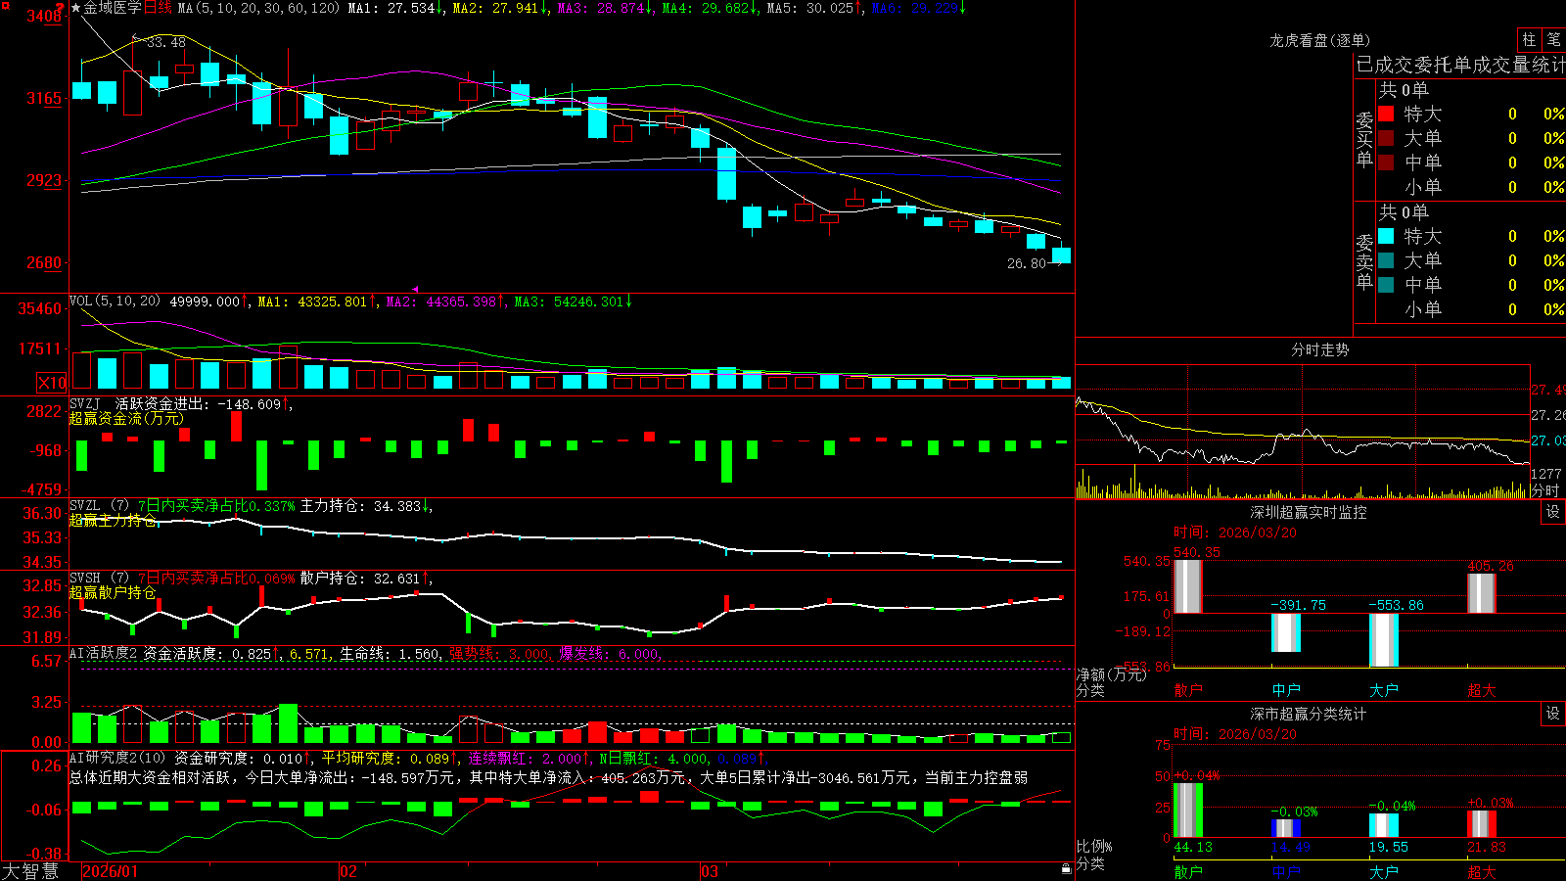The image size is (1566, 881).
Task: Click the magenta arrow marker above the volume panel
Action: 415,290
